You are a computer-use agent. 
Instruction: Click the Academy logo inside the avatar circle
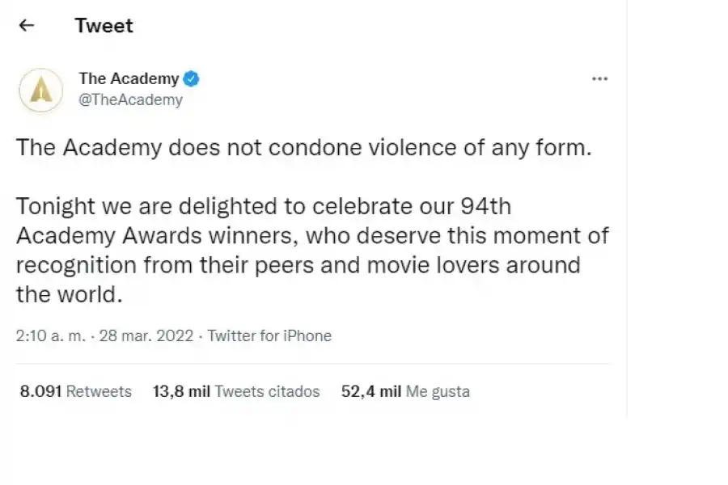(40, 91)
